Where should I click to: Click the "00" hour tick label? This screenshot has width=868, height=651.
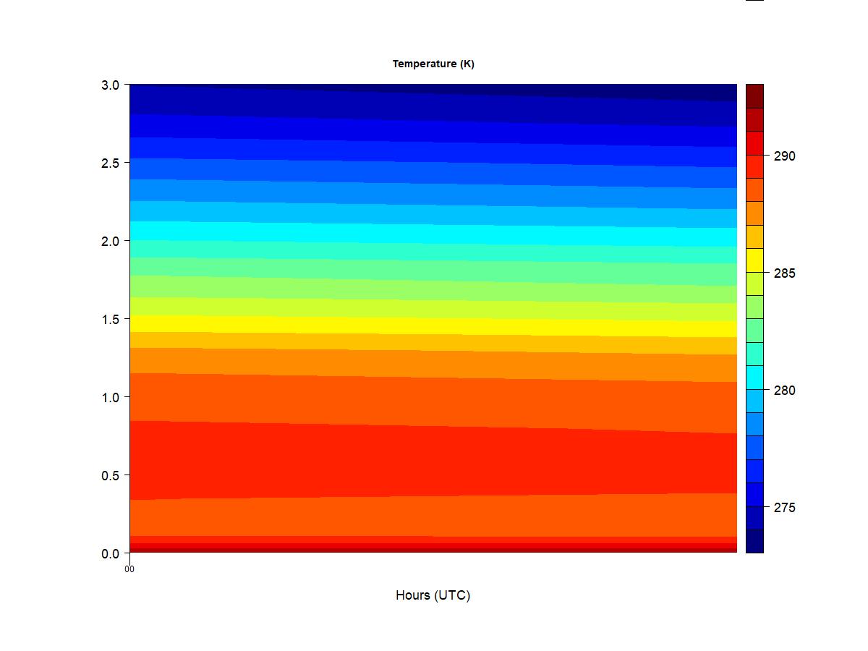click(x=129, y=569)
